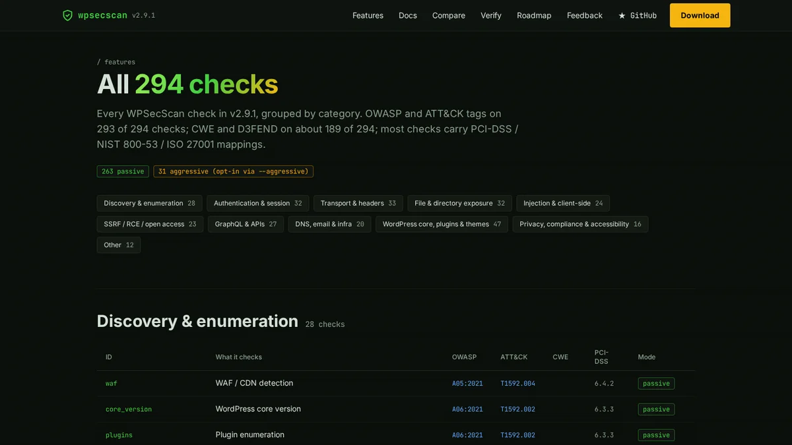Click 'Plugin enumeration' text
The width and height of the screenshot is (792, 445).
tap(250, 434)
